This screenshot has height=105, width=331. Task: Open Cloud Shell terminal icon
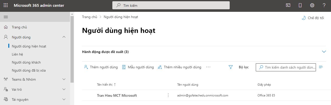[288, 5]
